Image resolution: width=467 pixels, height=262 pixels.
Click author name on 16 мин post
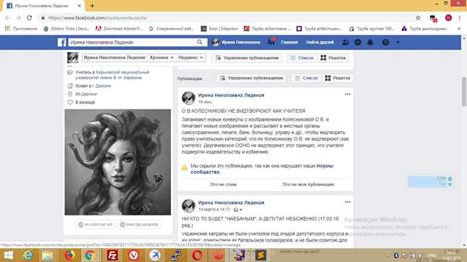click(x=231, y=95)
